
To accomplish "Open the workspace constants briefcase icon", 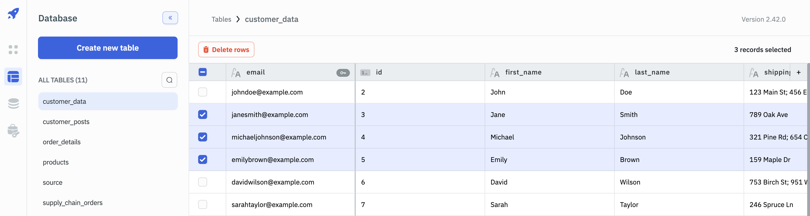I will point(13,131).
